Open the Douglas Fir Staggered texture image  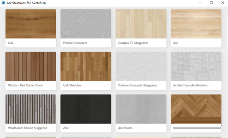(x=141, y=24)
